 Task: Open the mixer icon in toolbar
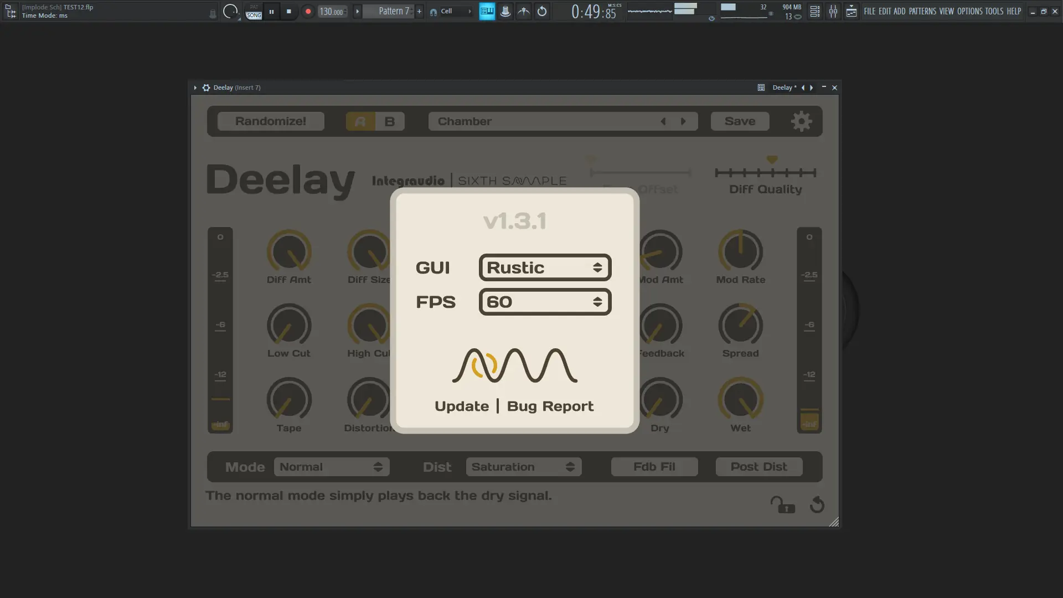coord(833,11)
